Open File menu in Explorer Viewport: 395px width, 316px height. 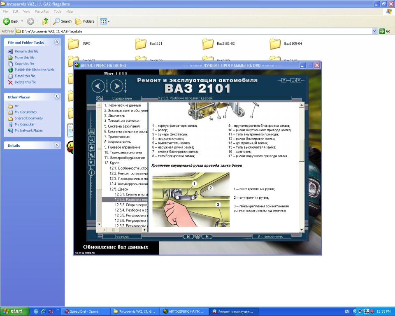[5, 12]
